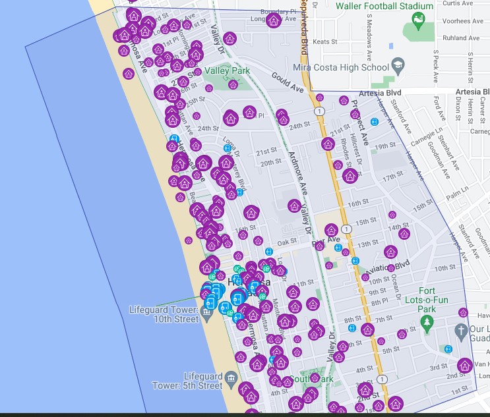This screenshot has height=417, width=490.
Task: Click purple home marker on Sepulveda at 7th St
Action: click(x=367, y=329)
